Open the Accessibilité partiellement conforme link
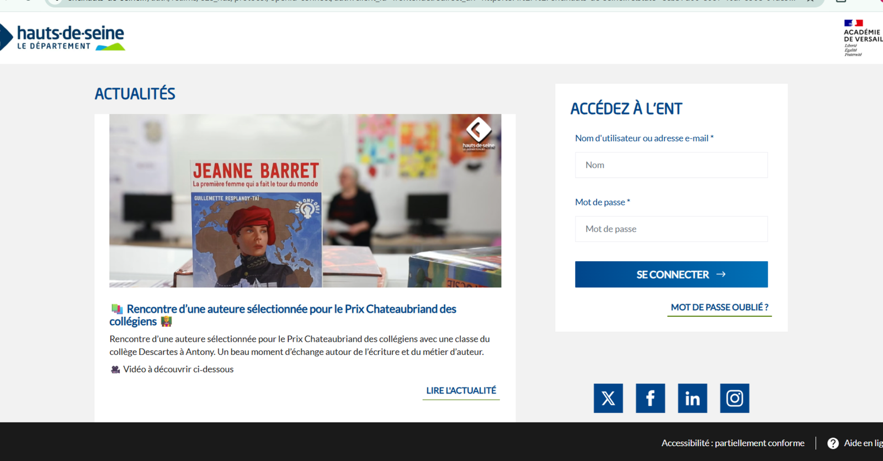This screenshot has width=883, height=461. [x=733, y=443]
